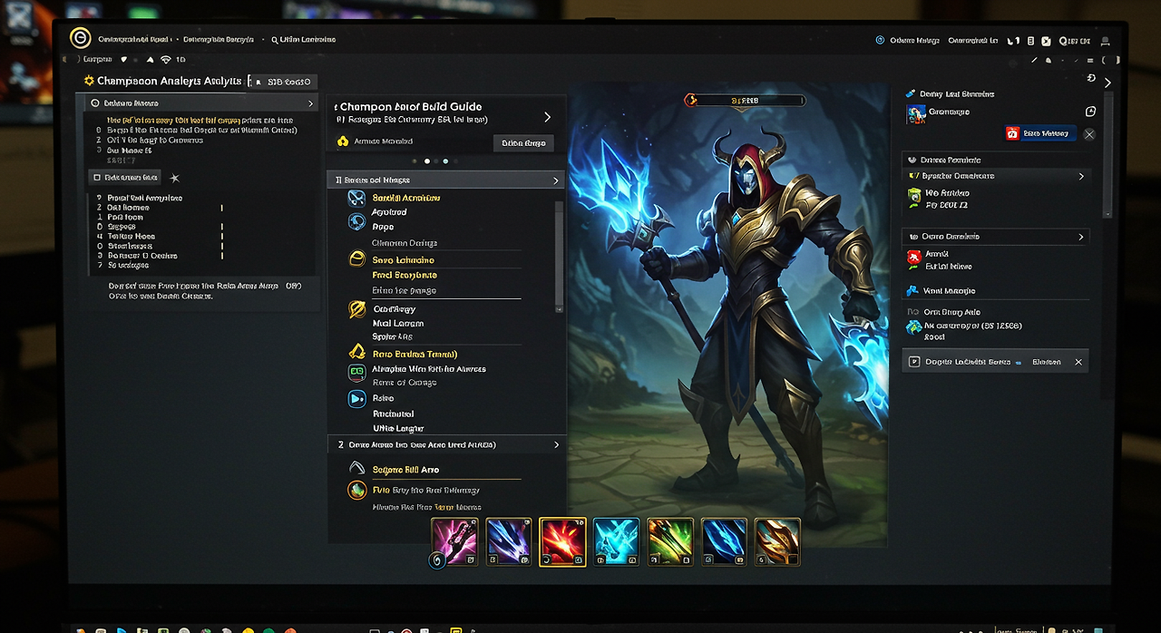Select the green face icon in the list
Screen dimensions: 1161x633
tap(356, 372)
